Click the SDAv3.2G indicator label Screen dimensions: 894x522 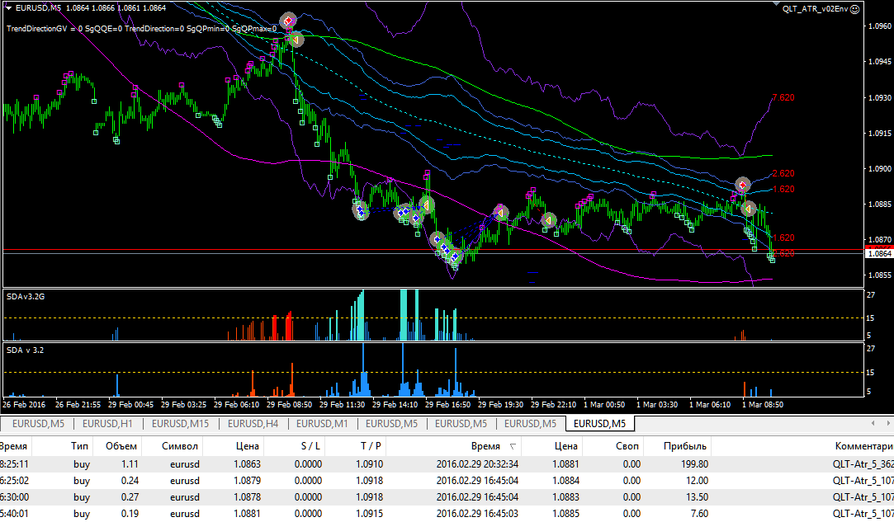click(x=26, y=296)
